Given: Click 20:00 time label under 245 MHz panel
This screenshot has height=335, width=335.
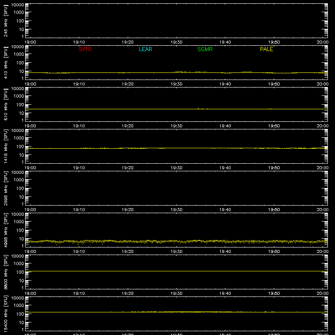Looking at the screenshot, I should coord(322,42).
